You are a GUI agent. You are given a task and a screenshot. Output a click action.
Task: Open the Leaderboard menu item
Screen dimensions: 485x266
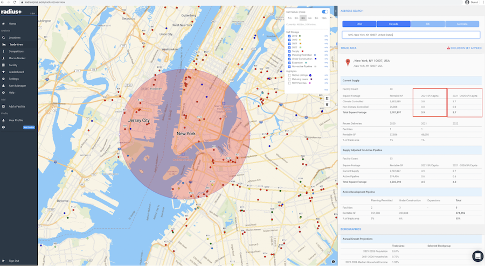point(16,72)
